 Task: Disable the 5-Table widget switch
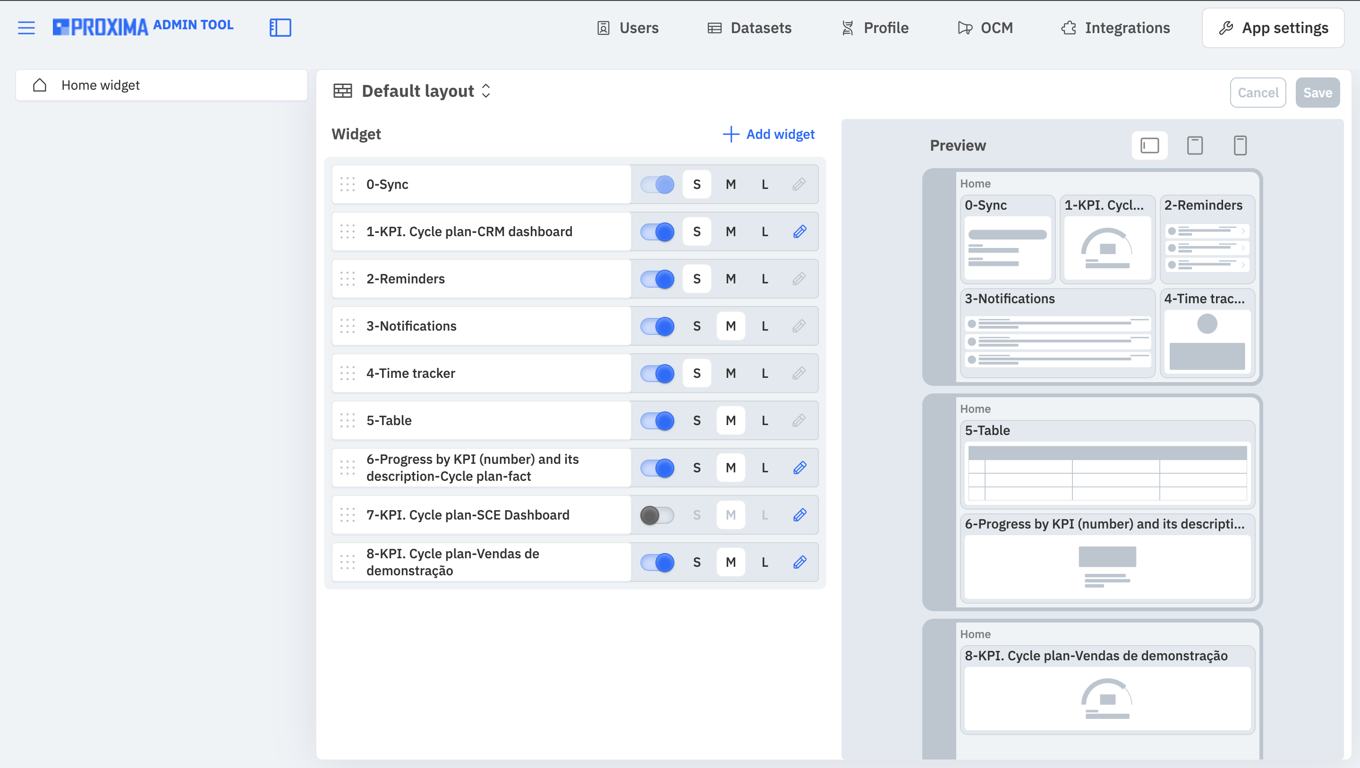coord(657,420)
